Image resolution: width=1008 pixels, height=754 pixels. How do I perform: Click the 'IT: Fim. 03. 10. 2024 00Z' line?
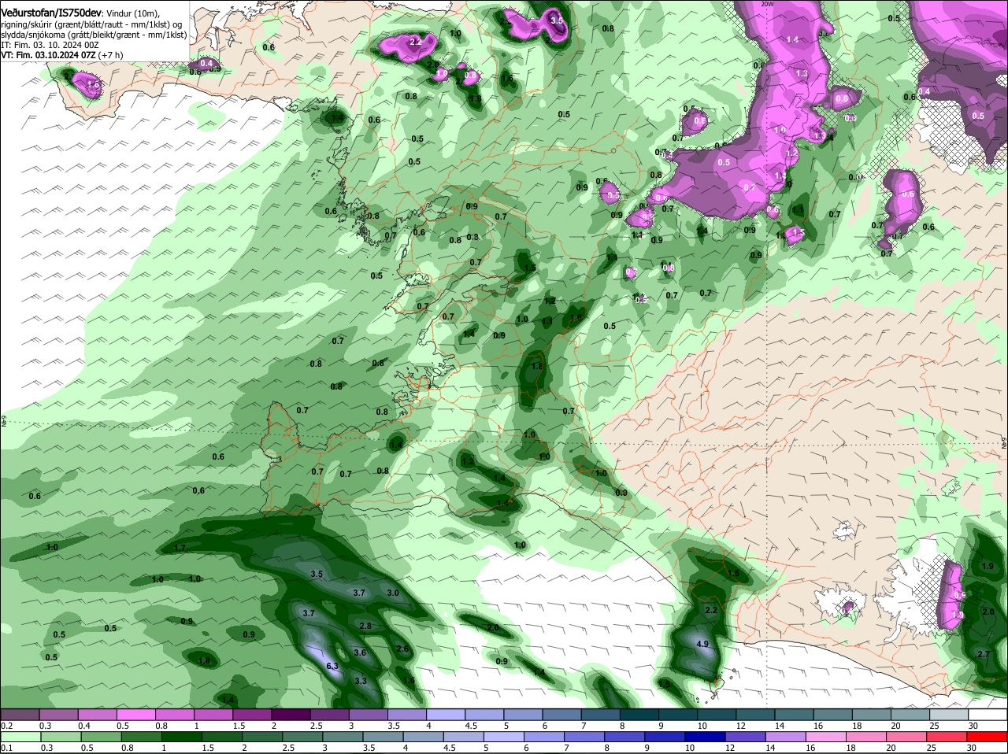coord(50,45)
